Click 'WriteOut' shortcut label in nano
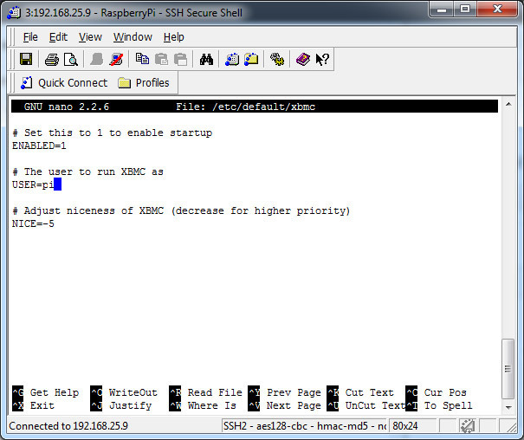 [x=133, y=392]
